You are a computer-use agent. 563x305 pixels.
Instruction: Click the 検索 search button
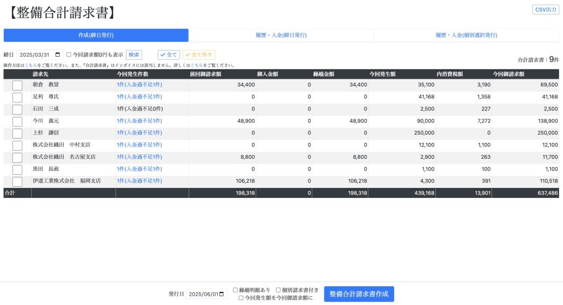[x=134, y=55]
